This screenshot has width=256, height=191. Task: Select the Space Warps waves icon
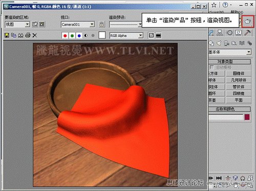(242, 43)
